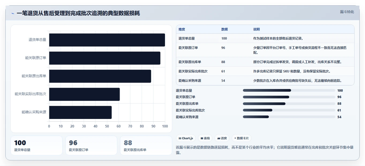The height and width of the screenshot is (166, 365).
Task: Click the chart y-axis label 能关联实际出库批次
Action: click(x=31, y=94)
